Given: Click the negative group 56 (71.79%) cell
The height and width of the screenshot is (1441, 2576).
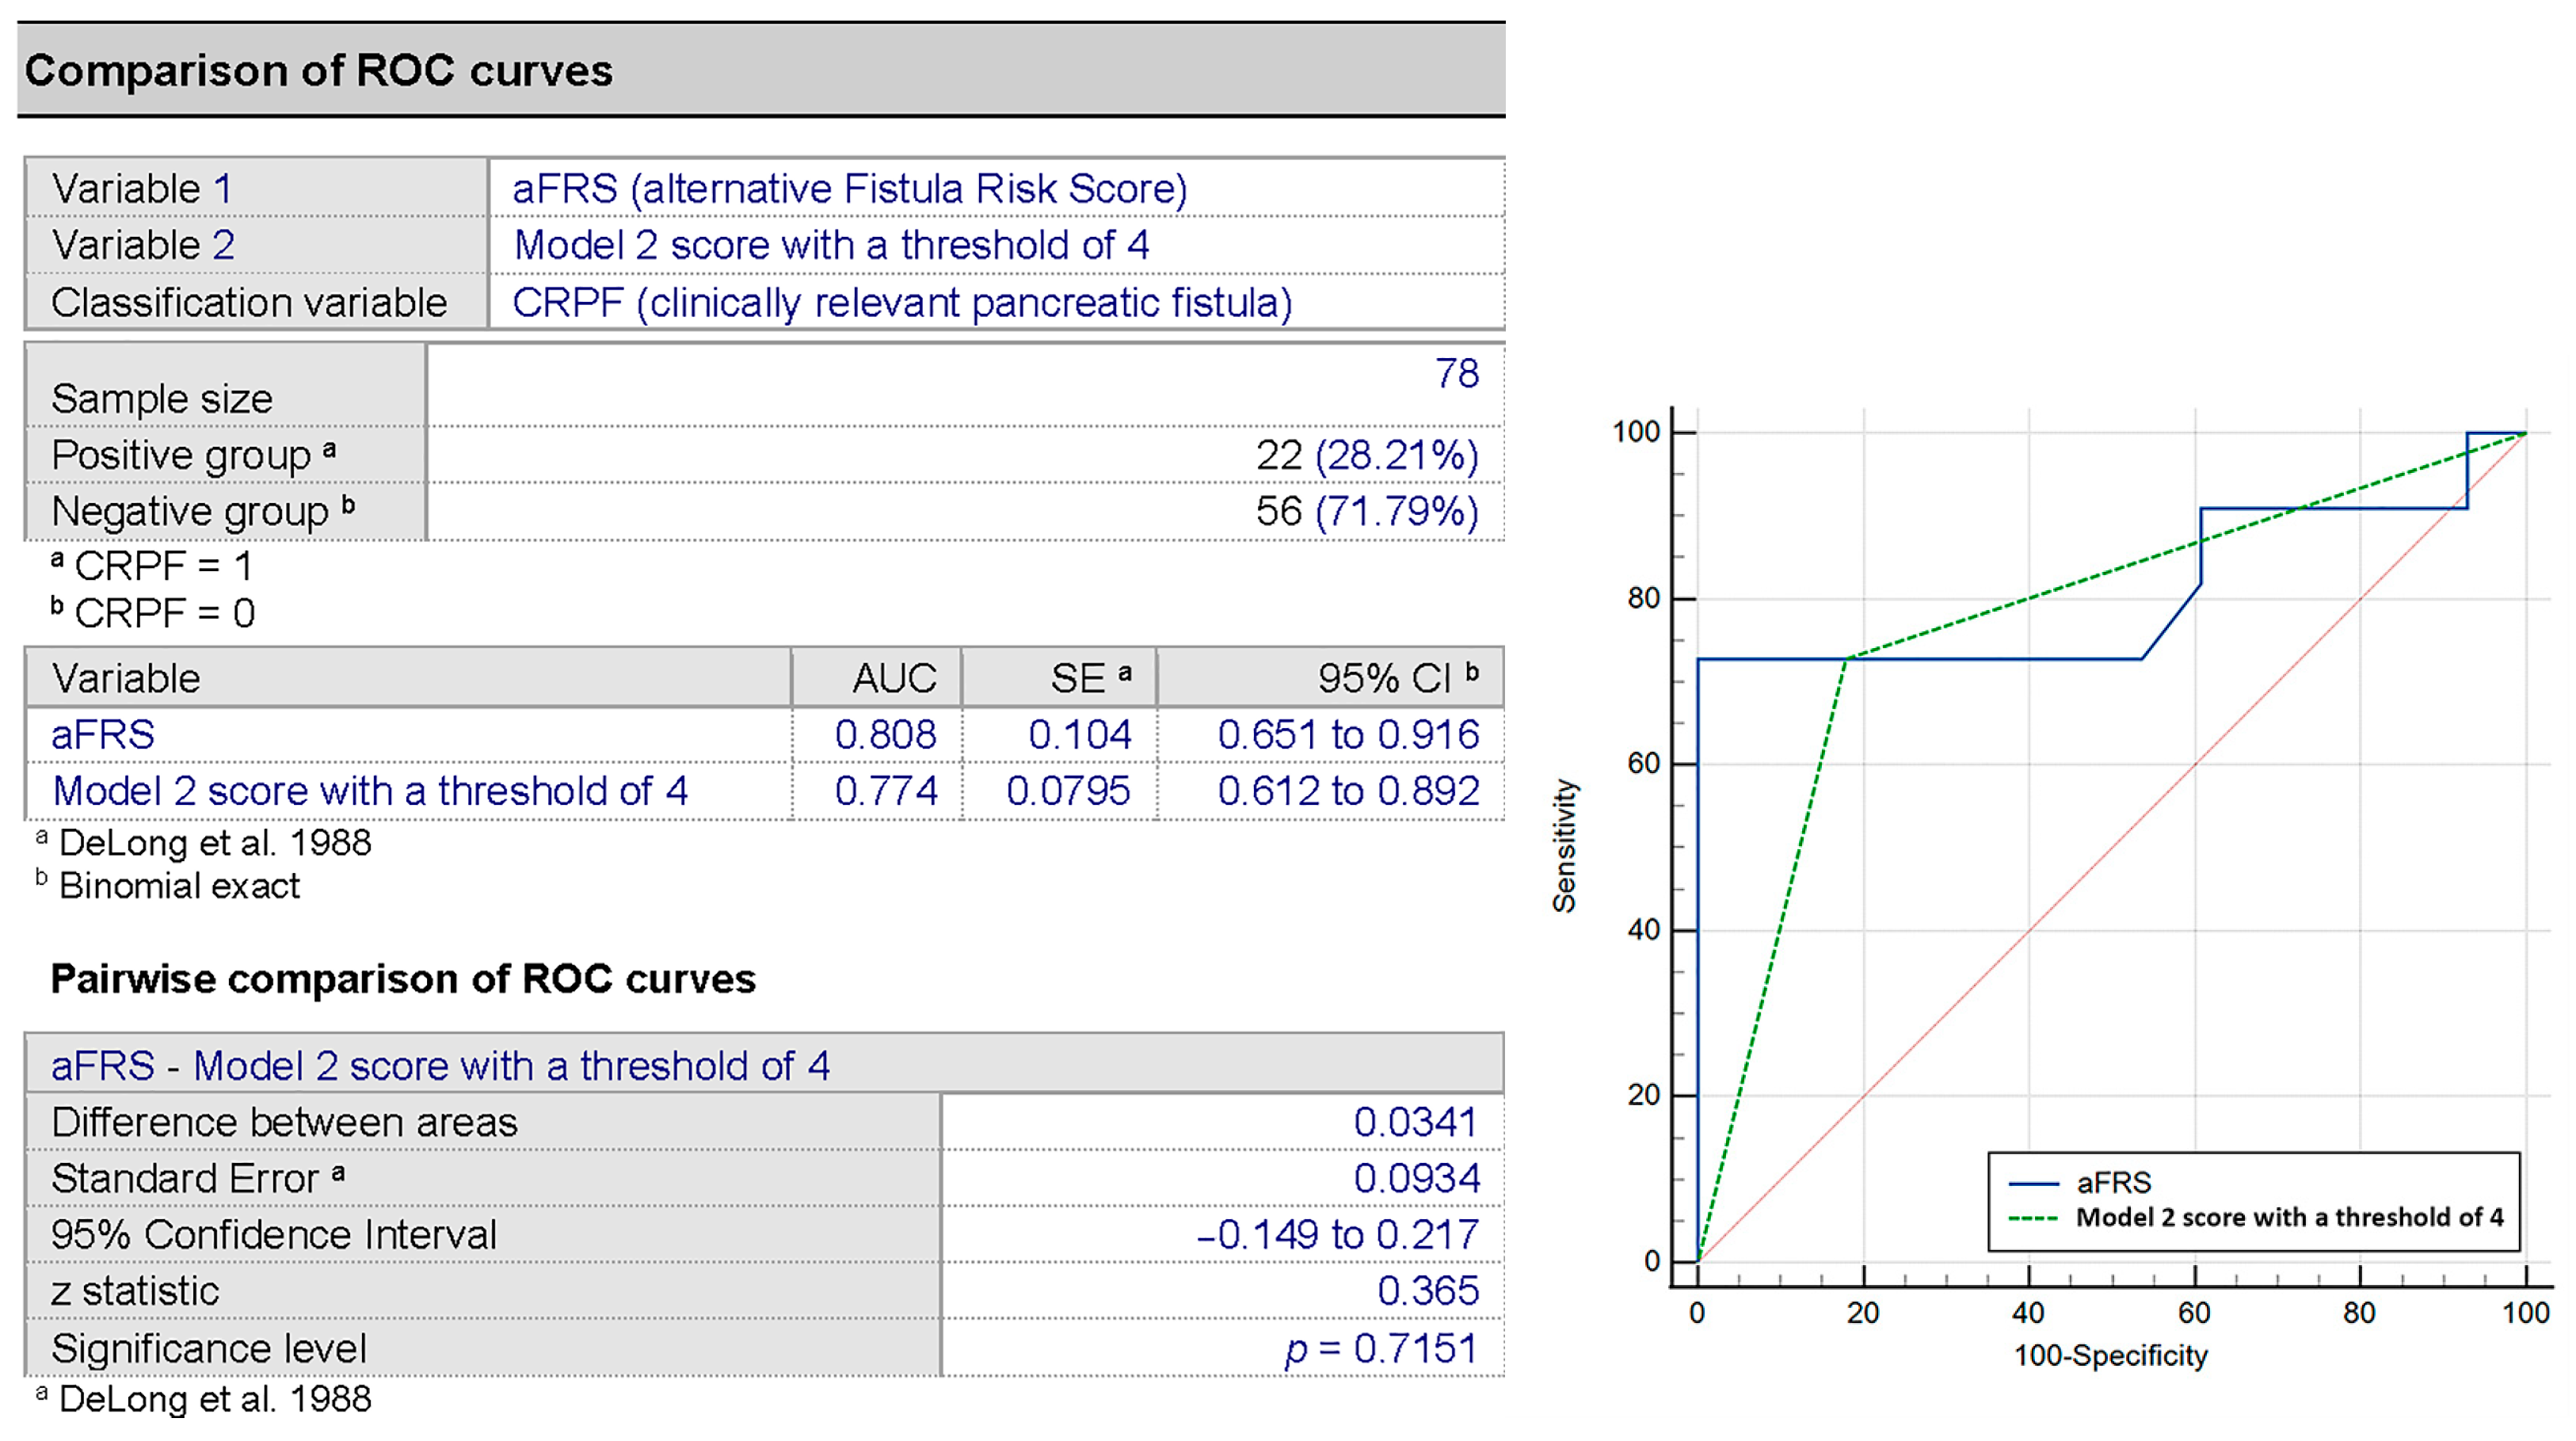Looking at the screenshot, I should [1366, 512].
